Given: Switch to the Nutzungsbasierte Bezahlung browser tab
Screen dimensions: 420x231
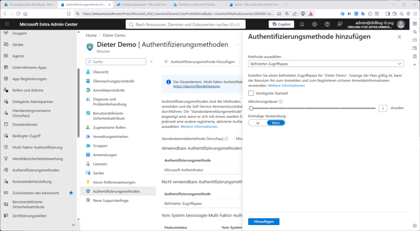Looking at the screenshot, I should [29, 5].
